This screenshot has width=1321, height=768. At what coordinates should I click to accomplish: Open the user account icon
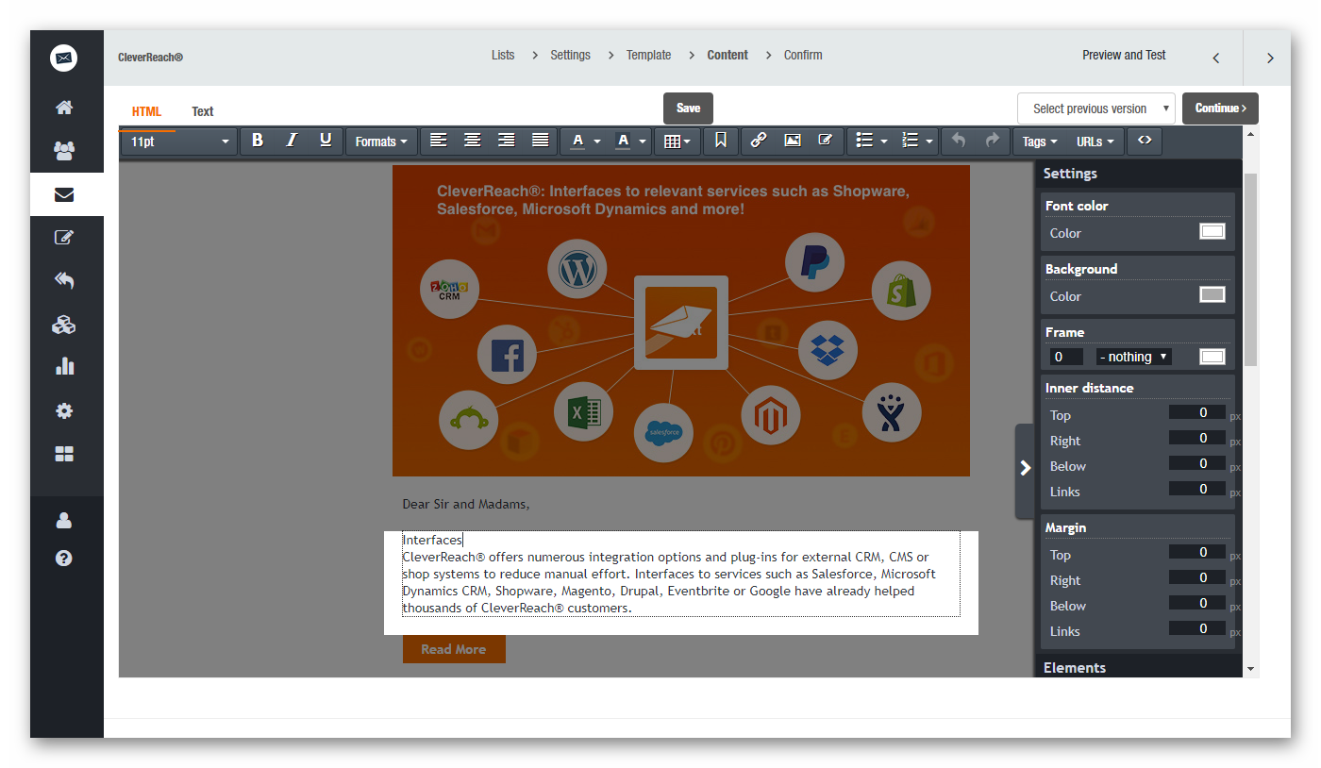pyautogui.click(x=64, y=520)
